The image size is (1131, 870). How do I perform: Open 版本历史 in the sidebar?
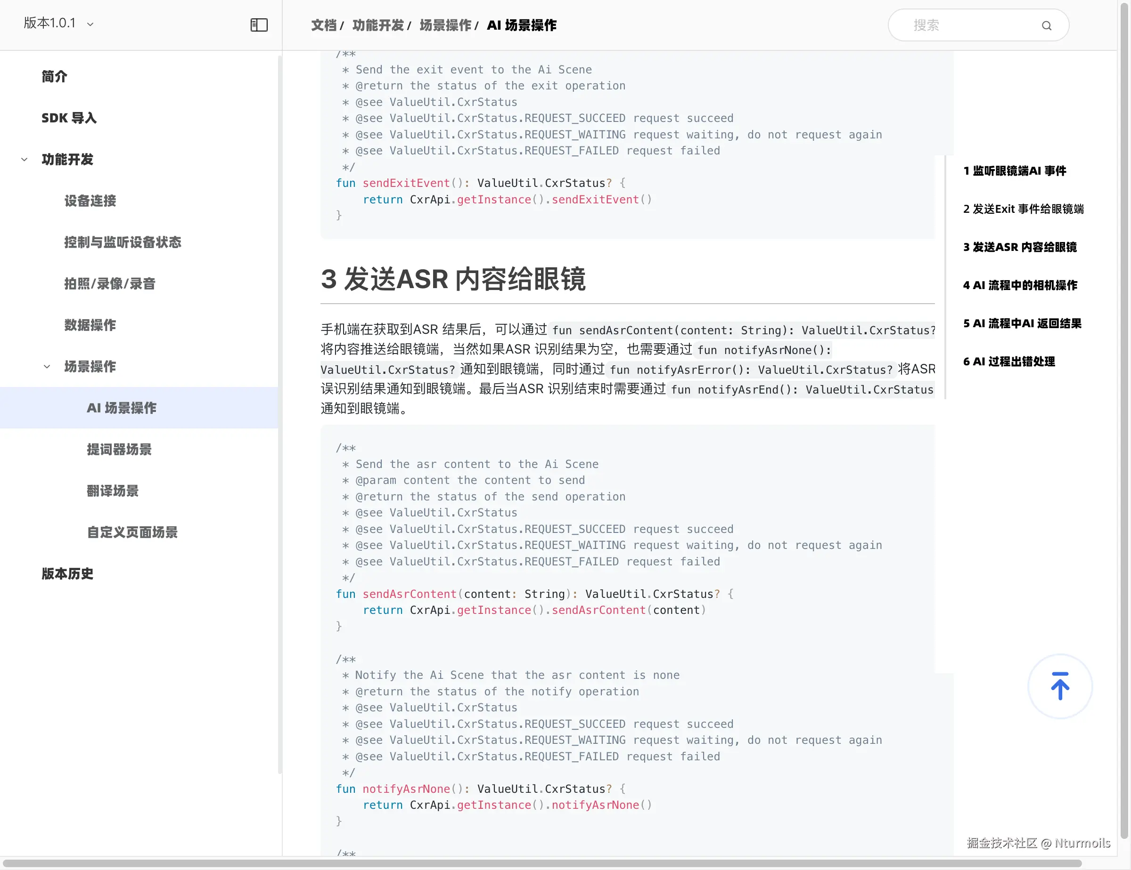pos(67,573)
